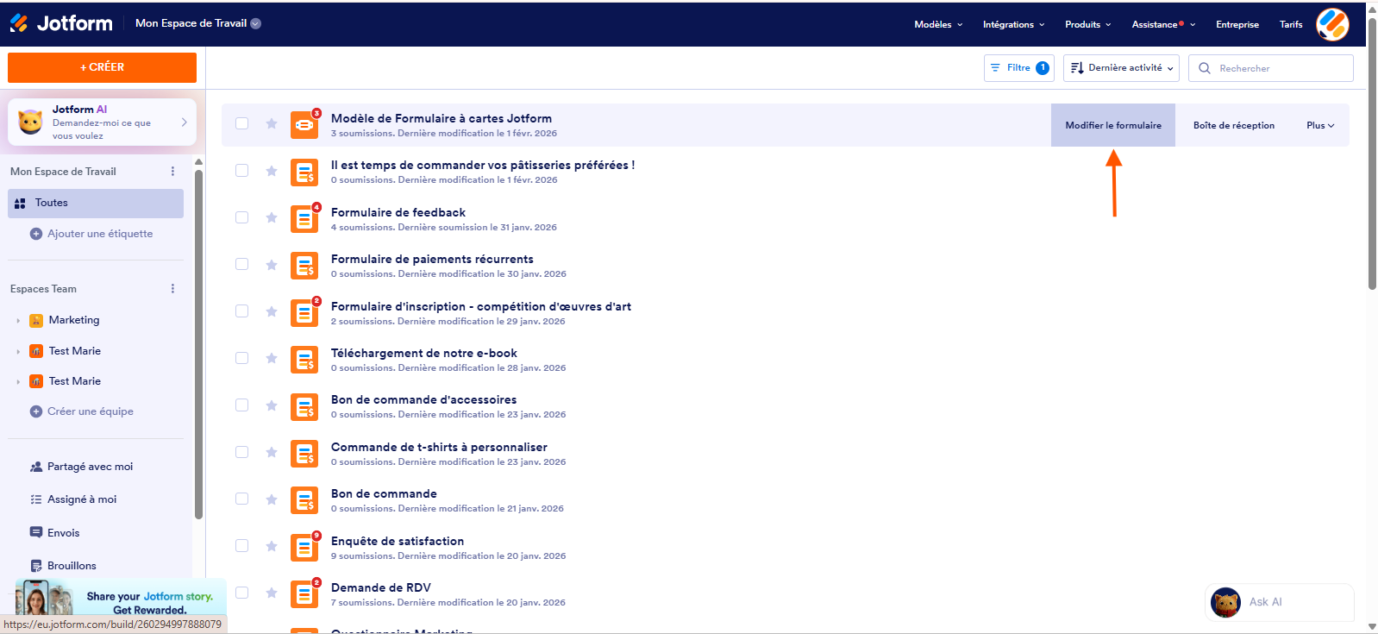Image resolution: width=1378 pixels, height=634 pixels.
Task: Star the Modèle de Formulaire à cartes form
Action: click(272, 124)
